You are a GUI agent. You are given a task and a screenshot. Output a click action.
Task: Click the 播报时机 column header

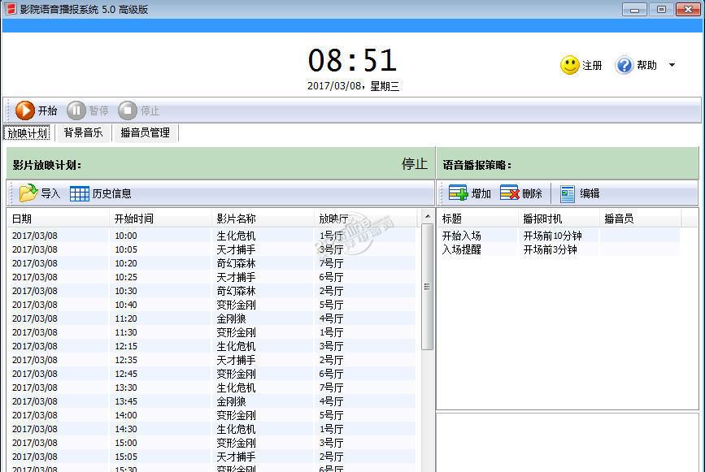(x=559, y=219)
